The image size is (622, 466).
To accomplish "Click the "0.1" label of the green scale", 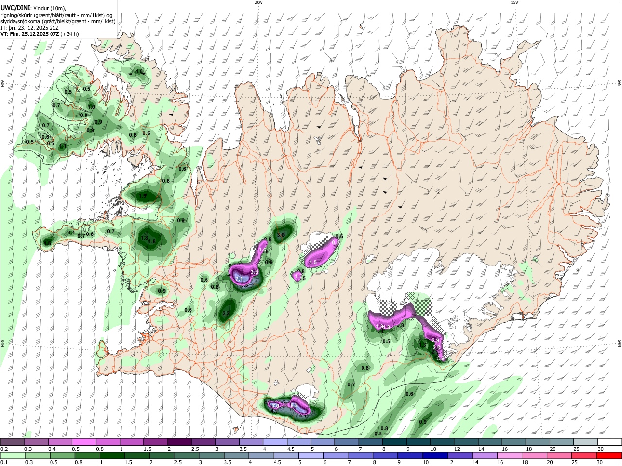I will point(4,463).
